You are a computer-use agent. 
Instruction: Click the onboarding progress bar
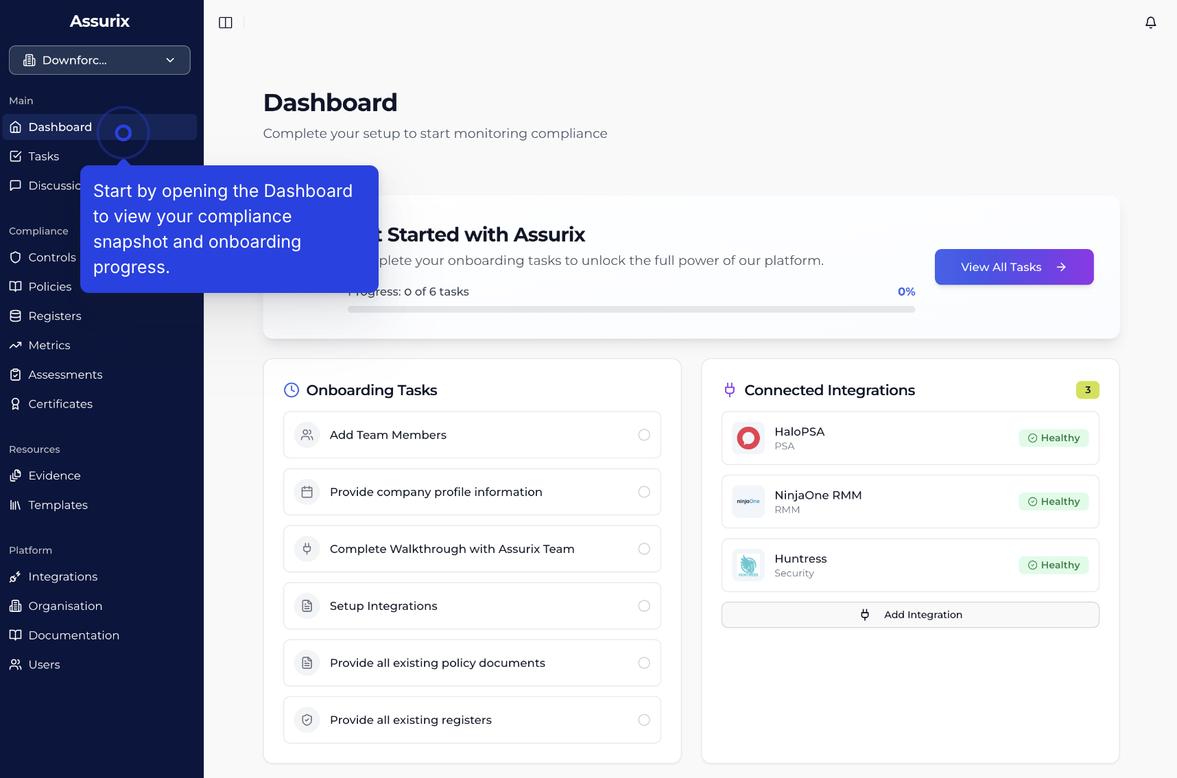630,309
